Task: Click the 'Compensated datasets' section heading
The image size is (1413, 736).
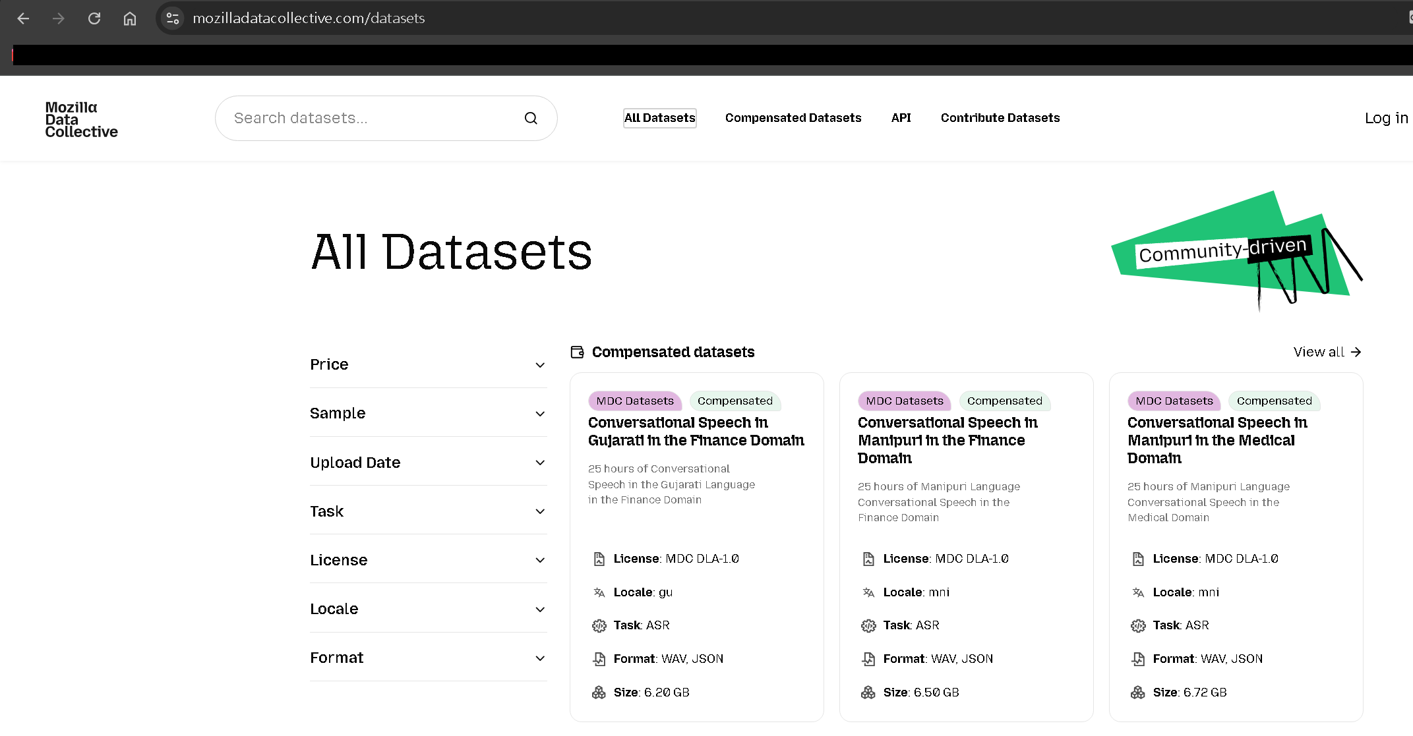Action: point(673,352)
